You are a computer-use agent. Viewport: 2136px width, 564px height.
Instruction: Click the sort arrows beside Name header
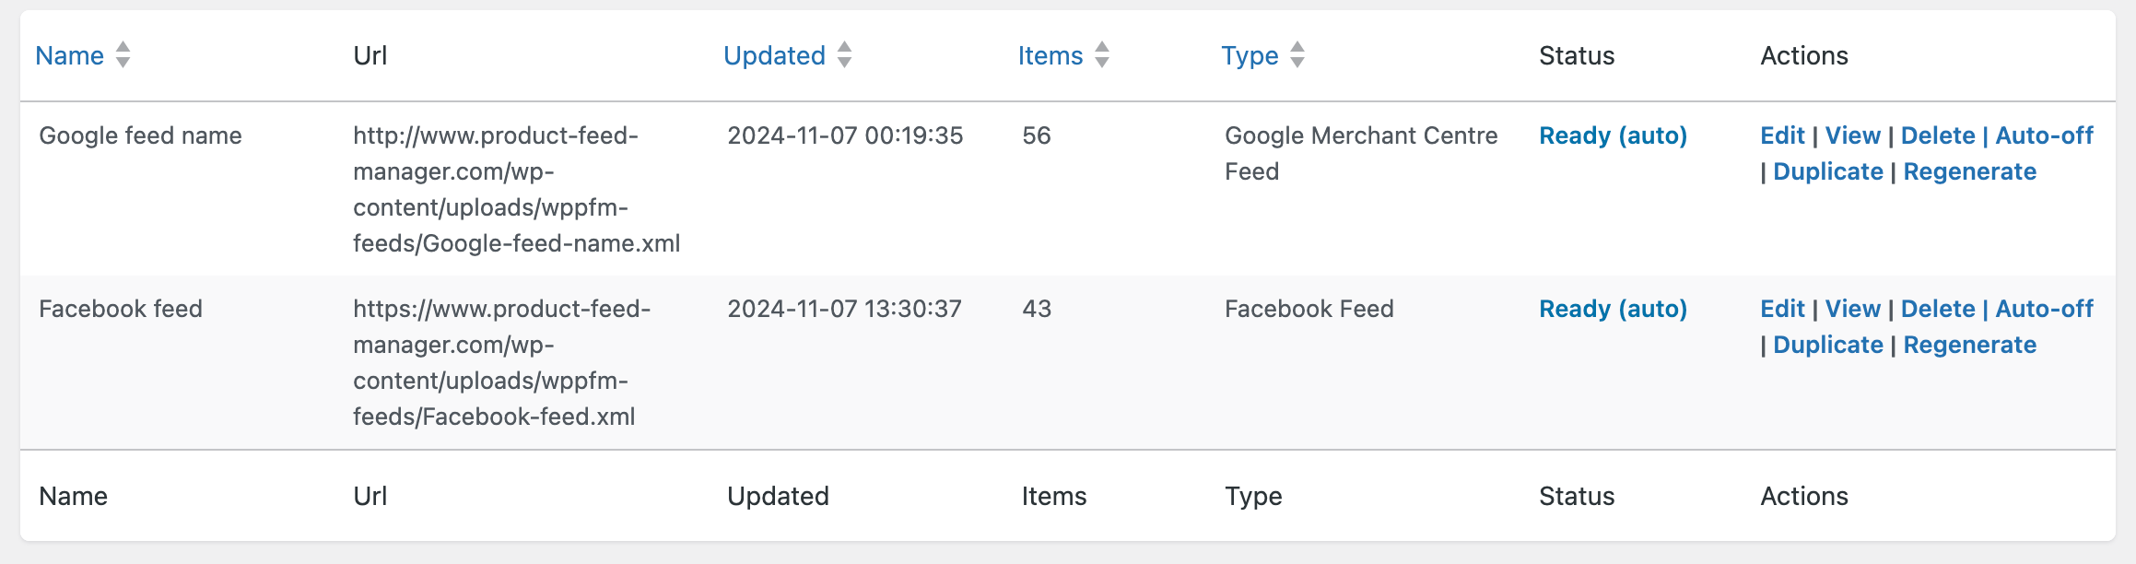(123, 55)
